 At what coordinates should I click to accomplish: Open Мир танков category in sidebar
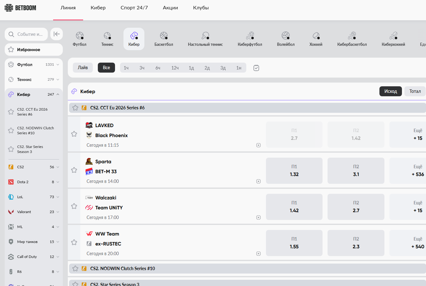point(34,242)
